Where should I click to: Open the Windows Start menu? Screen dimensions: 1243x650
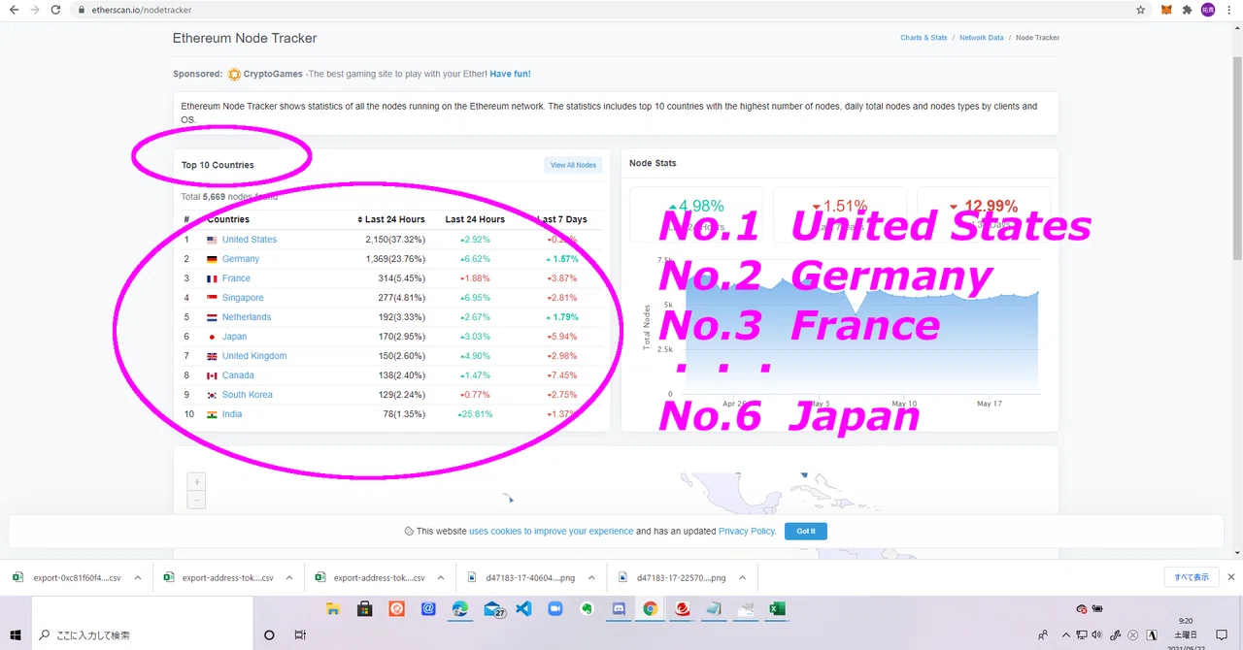(16, 634)
